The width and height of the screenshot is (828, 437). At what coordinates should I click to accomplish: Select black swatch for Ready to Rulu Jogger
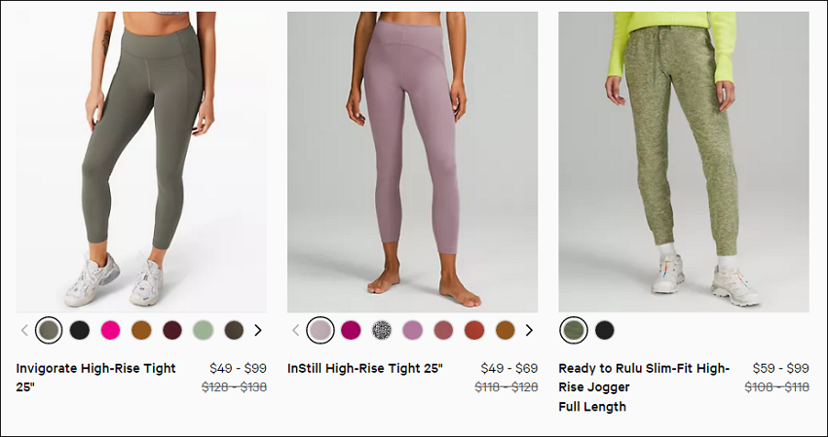click(x=605, y=330)
